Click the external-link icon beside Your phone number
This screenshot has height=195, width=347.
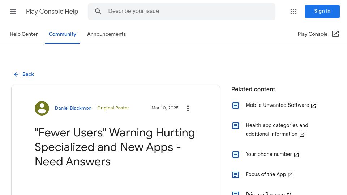click(x=296, y=155)
